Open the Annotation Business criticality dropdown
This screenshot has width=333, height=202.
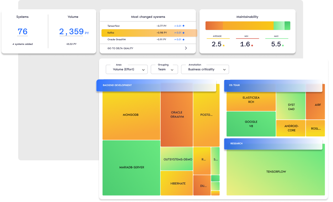[205, 69]
